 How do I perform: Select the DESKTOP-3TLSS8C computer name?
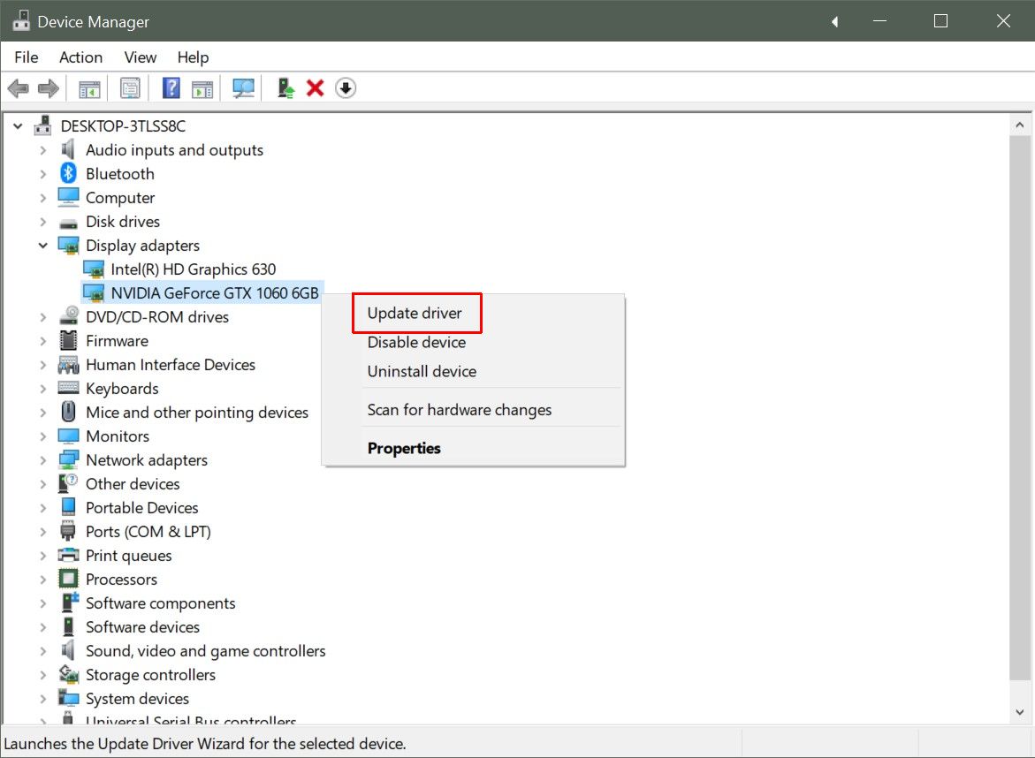[x=123, y=126]
